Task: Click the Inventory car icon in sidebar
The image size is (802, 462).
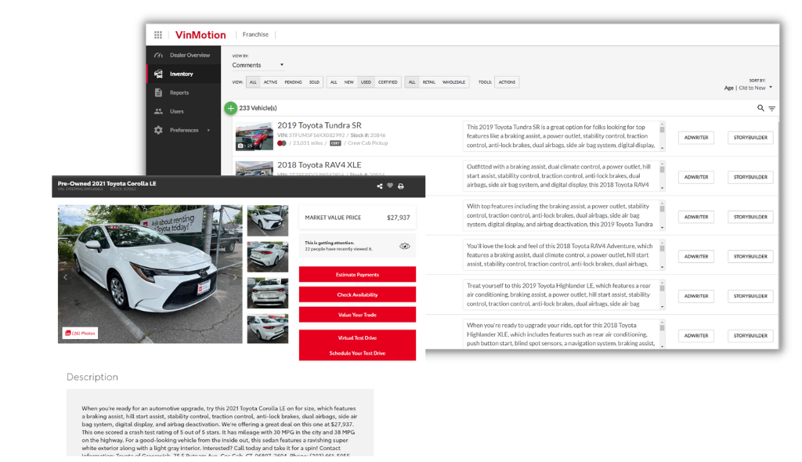Action: (158, 74)
